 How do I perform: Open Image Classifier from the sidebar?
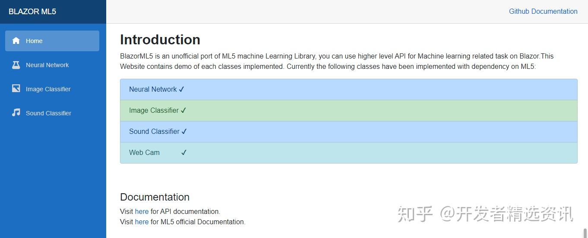[48, 89]
